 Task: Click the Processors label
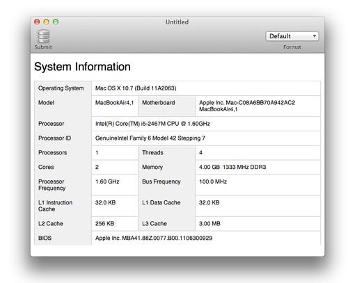click(53, 153)
